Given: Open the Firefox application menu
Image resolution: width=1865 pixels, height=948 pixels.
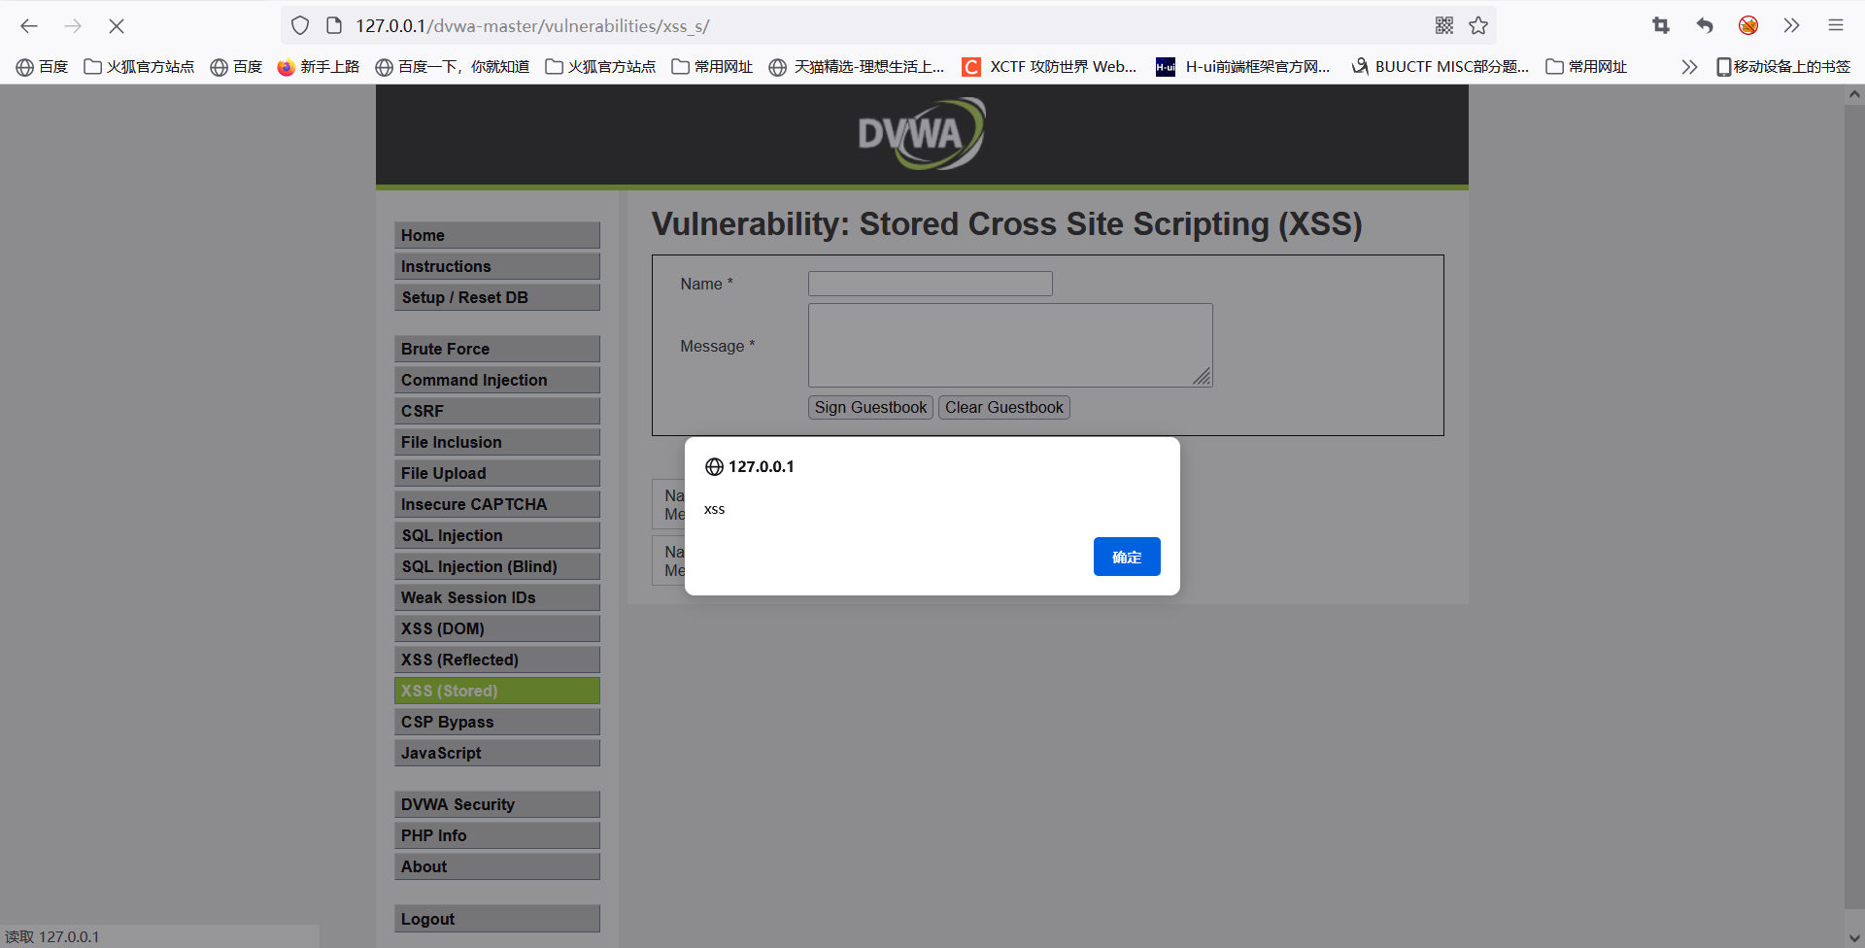Looking at the screenshot, I should 1836,26.
